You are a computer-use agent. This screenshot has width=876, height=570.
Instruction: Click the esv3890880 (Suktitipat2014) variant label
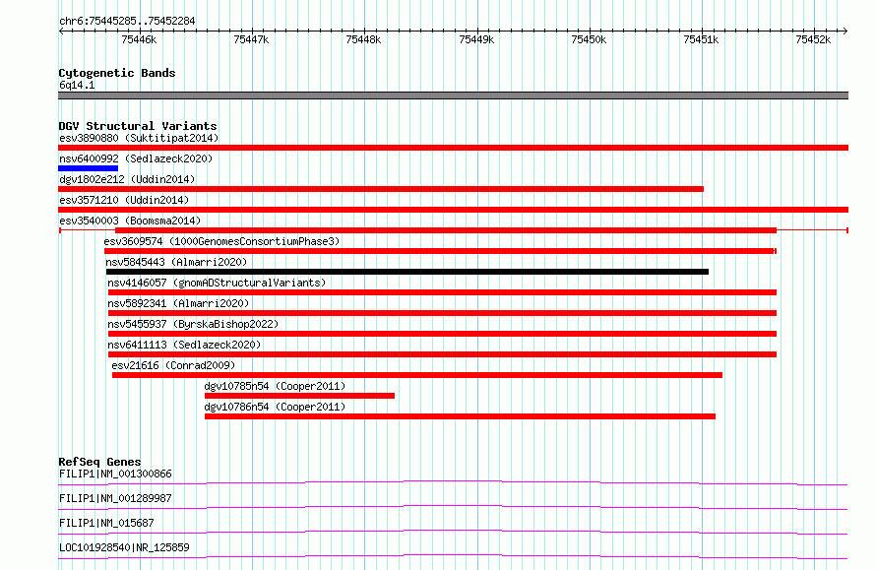point(139,138)
